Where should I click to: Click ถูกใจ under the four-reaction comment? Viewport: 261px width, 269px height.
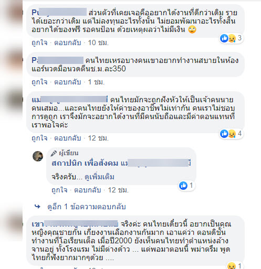[x=39, y=138]
